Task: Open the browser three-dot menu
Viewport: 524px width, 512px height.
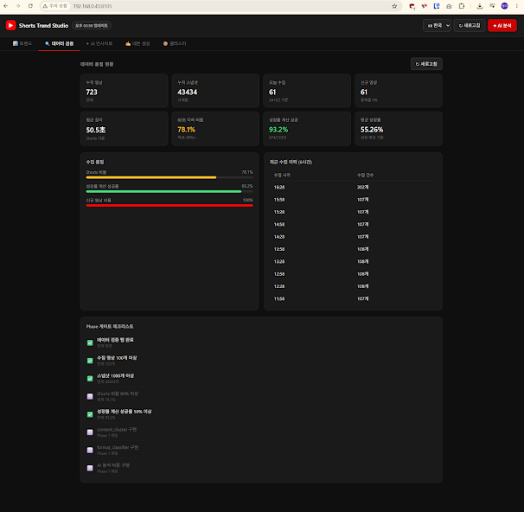Action: (516, 6)
